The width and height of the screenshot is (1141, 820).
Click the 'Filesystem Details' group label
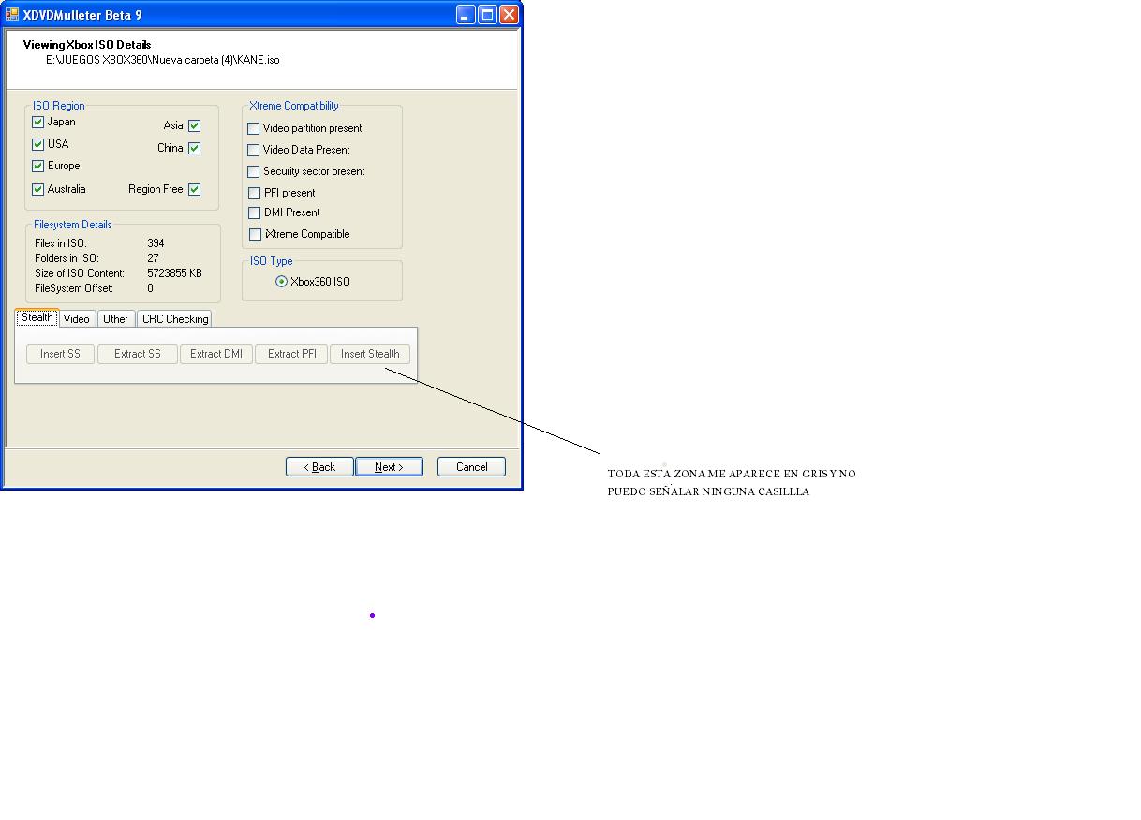[73, 225]
